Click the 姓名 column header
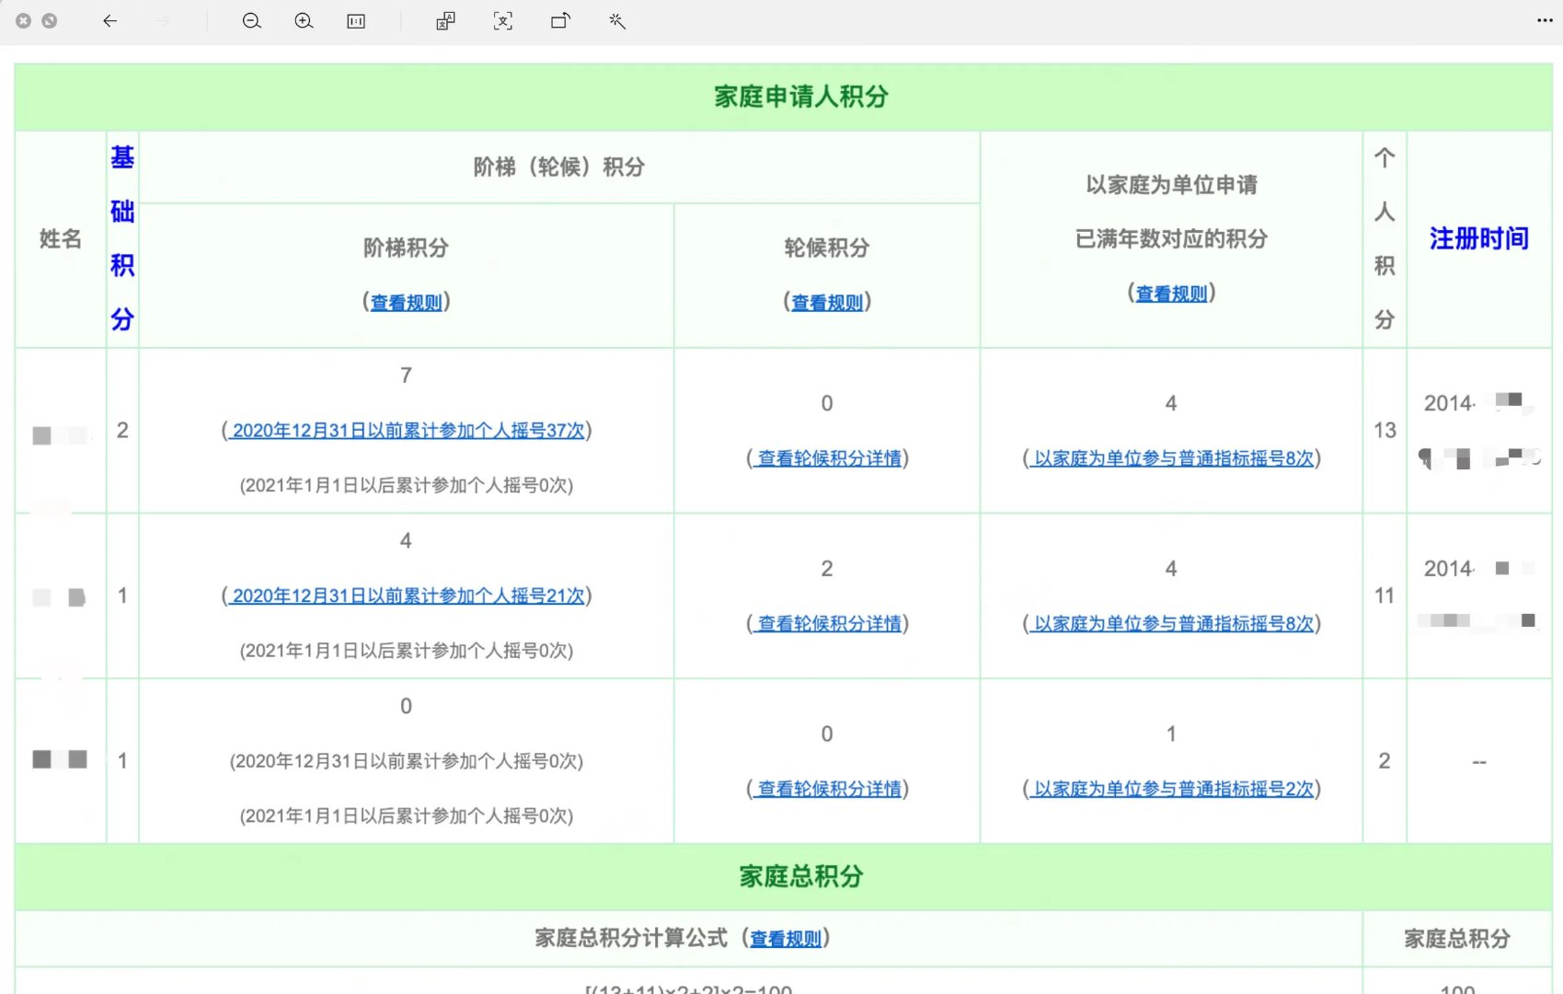The width and height of the screenshot is (1563, 994). coord(61,239)
